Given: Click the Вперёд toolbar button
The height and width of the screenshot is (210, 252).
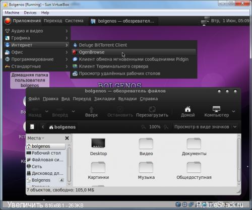Looking at the screenshot, I should click(x=60, y=112).
